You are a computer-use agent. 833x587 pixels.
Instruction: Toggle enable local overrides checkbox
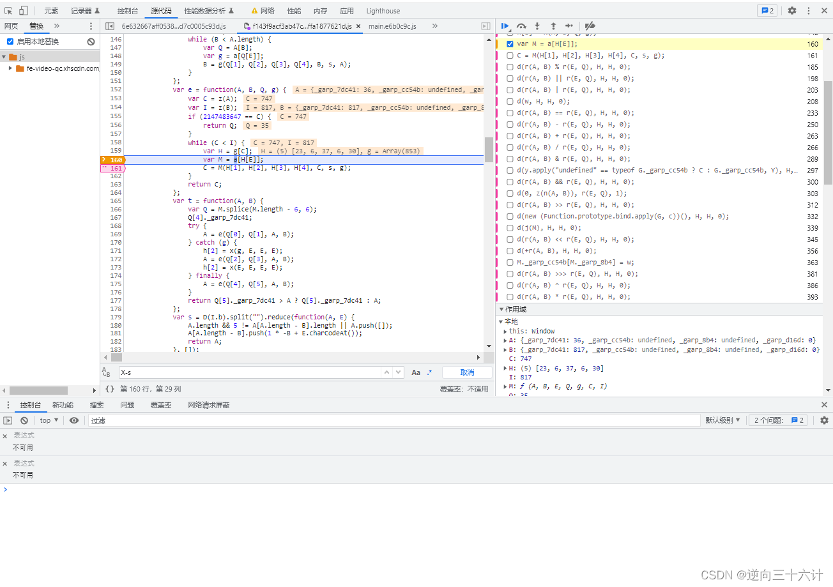(10, 42)
